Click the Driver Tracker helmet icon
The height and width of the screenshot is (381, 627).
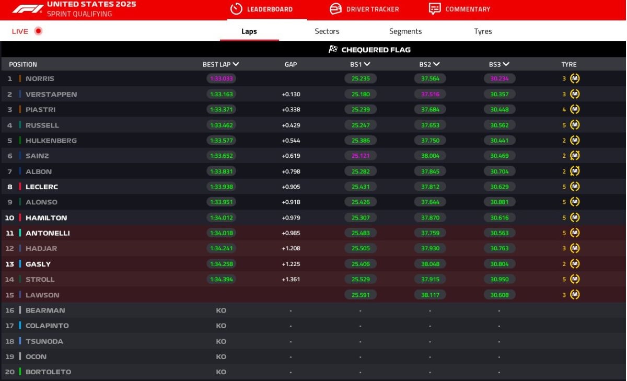pyautogui.click(x=335, y=9)
